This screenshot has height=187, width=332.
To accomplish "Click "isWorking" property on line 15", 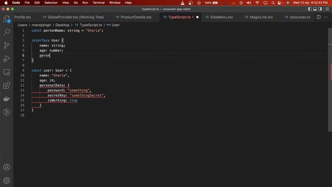I will click(57, 100).
